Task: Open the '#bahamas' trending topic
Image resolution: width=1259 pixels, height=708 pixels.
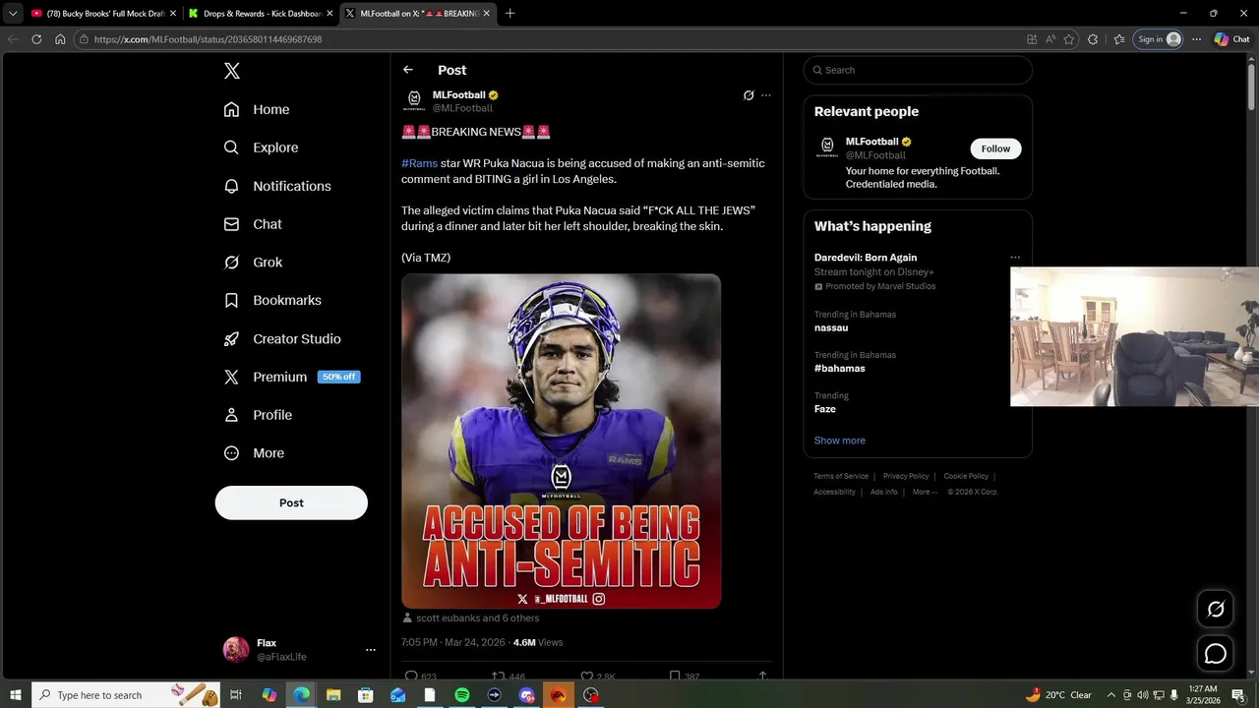Action: (840, 368)
